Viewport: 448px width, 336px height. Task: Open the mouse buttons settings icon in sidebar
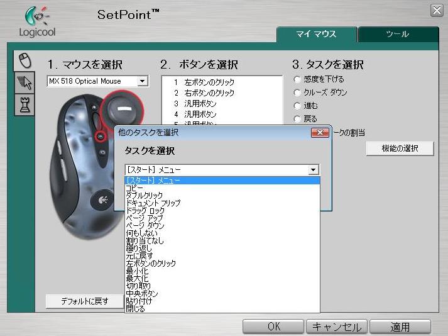[x=25, y=60]
